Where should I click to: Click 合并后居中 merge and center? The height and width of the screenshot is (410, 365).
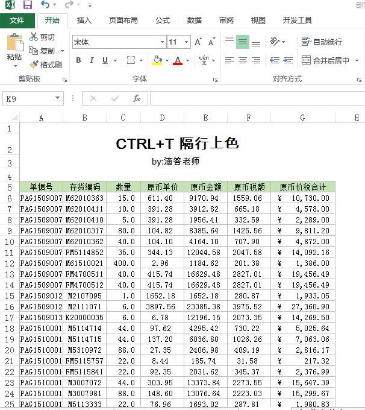tap(325, 60)
